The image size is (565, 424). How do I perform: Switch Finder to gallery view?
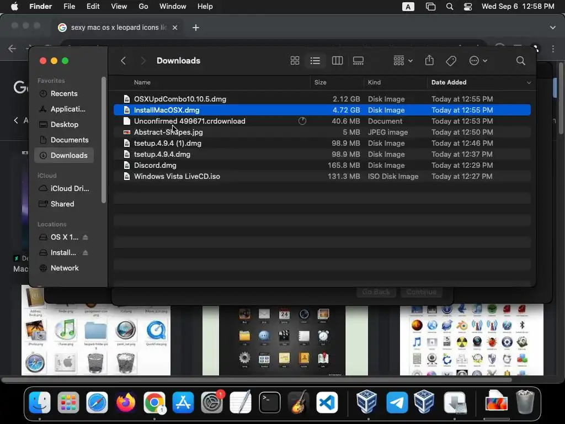pyautogui.click(x=358, y=61)
